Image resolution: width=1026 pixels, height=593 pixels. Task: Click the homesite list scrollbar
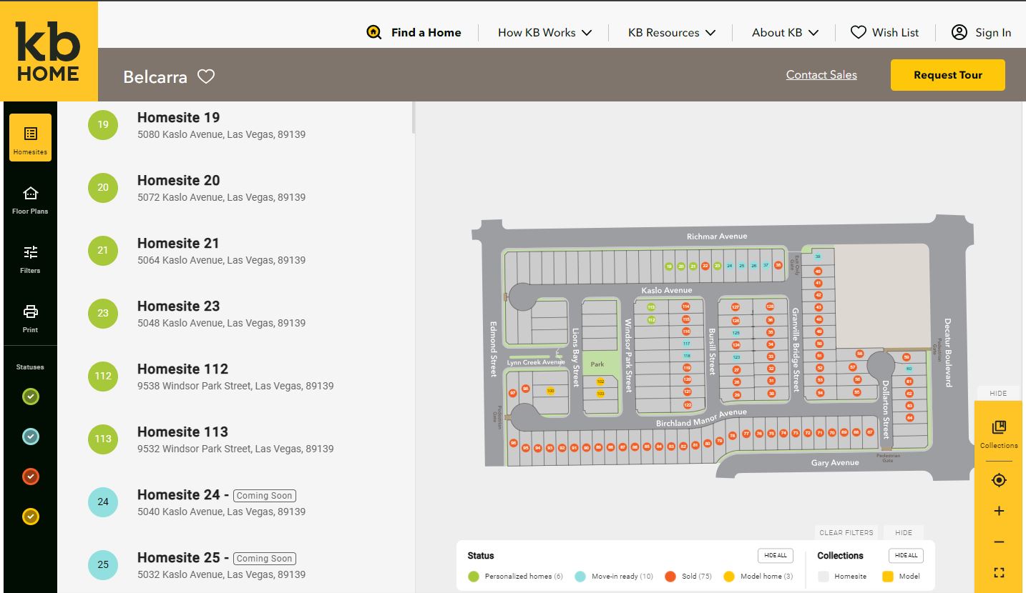point(413,117)
